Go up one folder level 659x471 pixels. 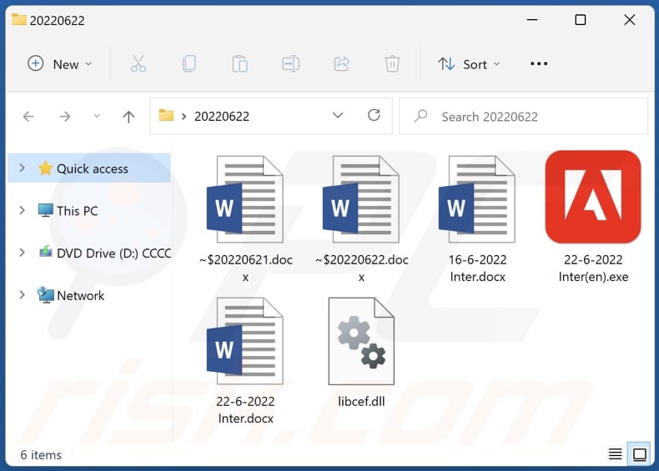[x=128, y=117]
